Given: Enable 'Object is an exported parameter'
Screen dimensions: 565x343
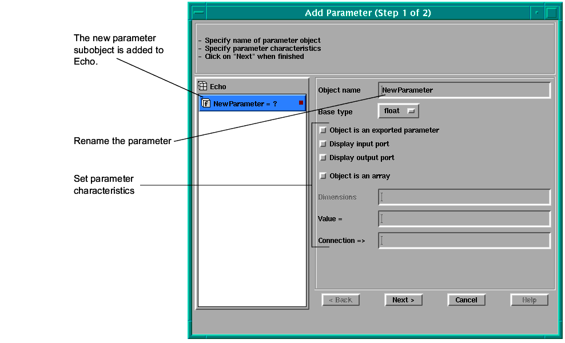Looking at the screenshot, I should tap(323, 130).
